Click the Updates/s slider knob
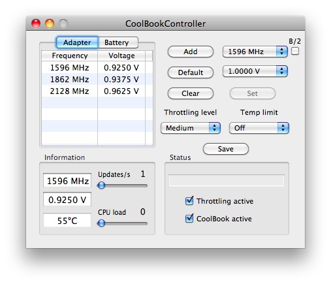331x284 pixels. click(101, 185)
